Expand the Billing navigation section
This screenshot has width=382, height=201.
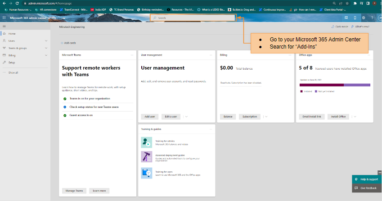[x=46, y=55]
